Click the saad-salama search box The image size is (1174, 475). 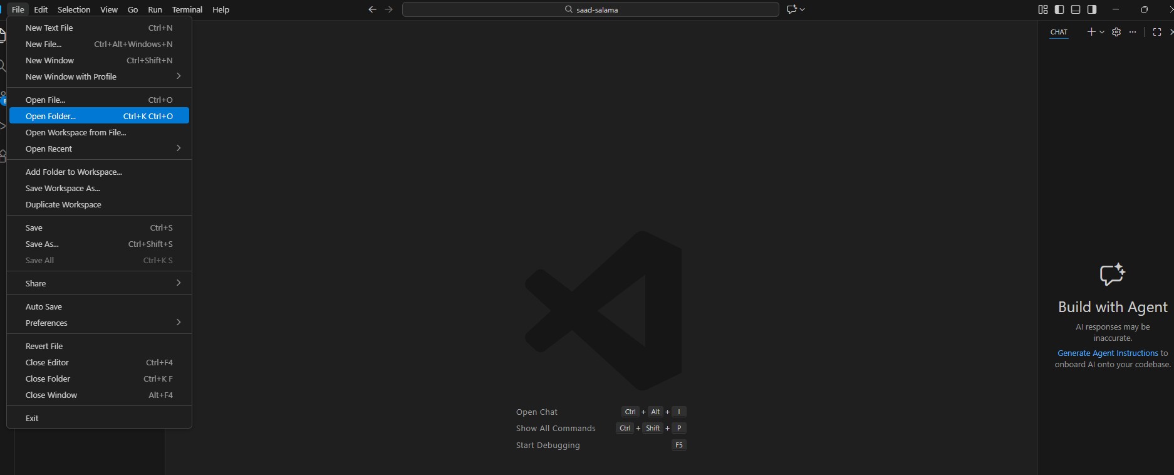pos(591,9)
